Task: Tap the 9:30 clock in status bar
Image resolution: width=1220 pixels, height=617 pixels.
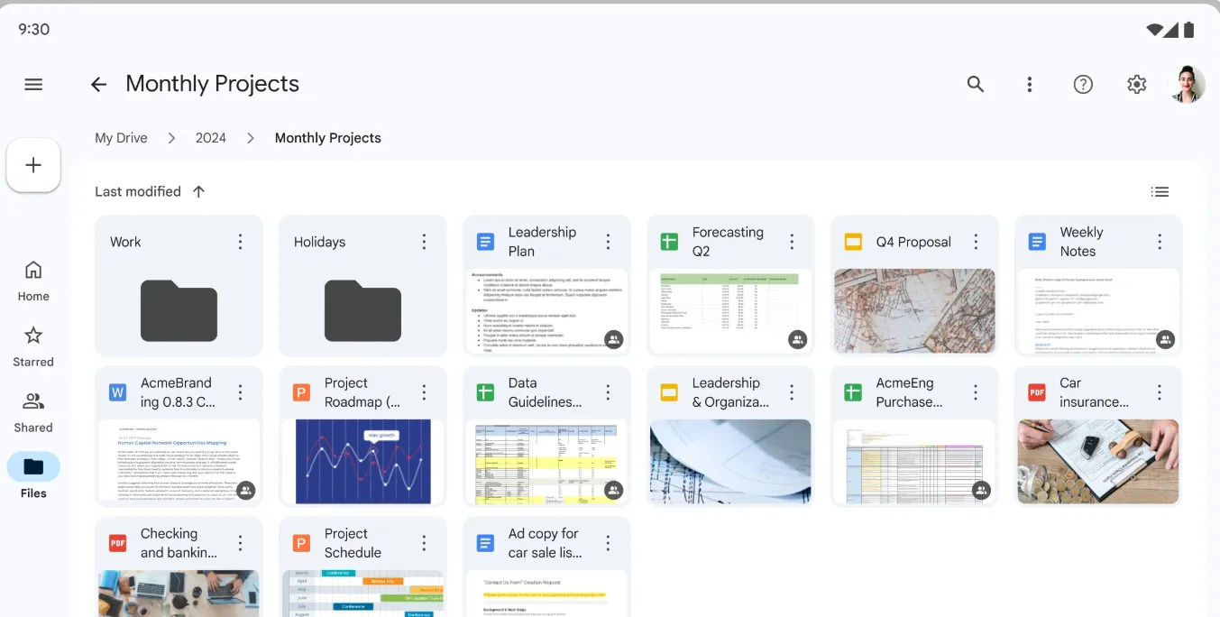Action: [34, 30]
